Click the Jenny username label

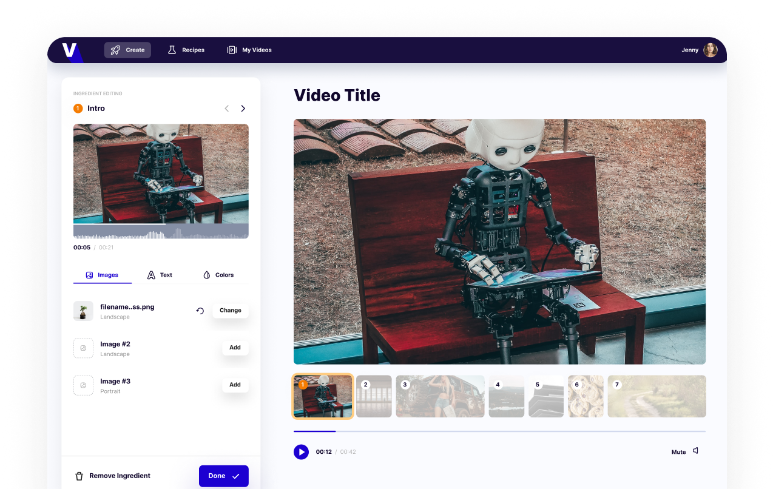[x=690, y=50]
